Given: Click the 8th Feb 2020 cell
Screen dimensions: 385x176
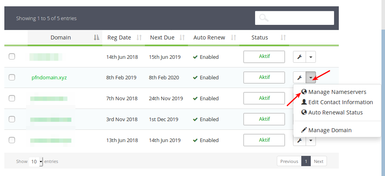Looking at the screenshot, I should [164, 78].
